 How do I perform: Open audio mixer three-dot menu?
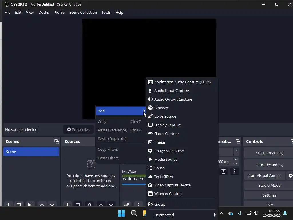(x=138, y=205)
